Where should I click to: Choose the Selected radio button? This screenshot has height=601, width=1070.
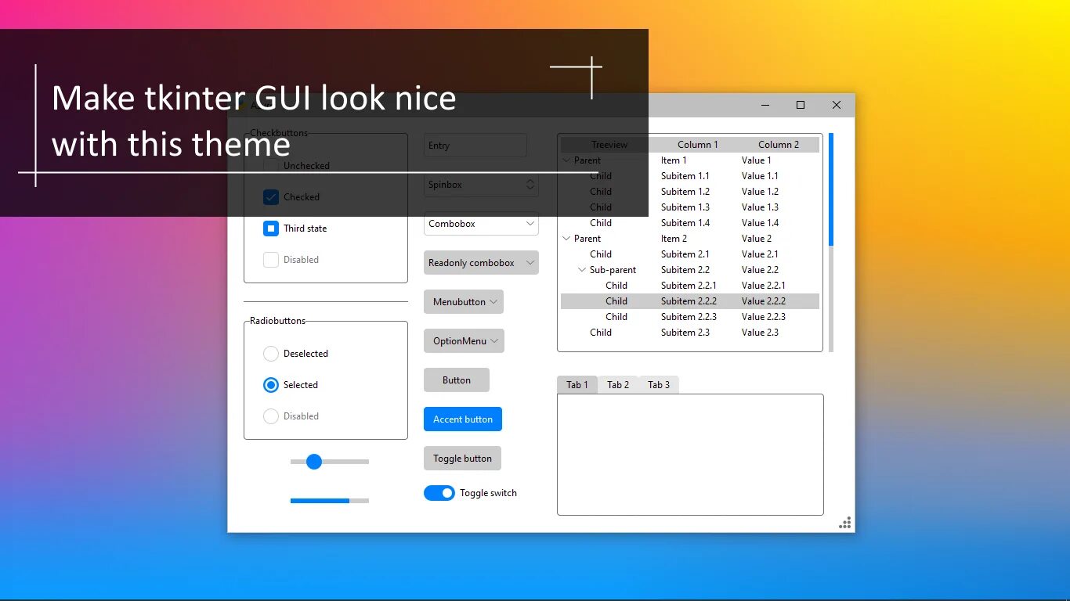tap(271, 385)
